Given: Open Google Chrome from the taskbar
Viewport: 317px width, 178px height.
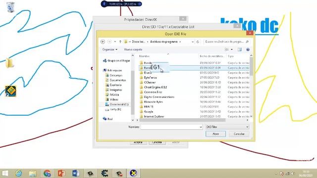Looking at the screenshot, I should point(47,173).
